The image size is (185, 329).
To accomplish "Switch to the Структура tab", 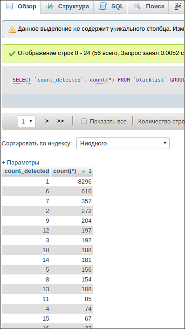I will [x=67, y=7].
